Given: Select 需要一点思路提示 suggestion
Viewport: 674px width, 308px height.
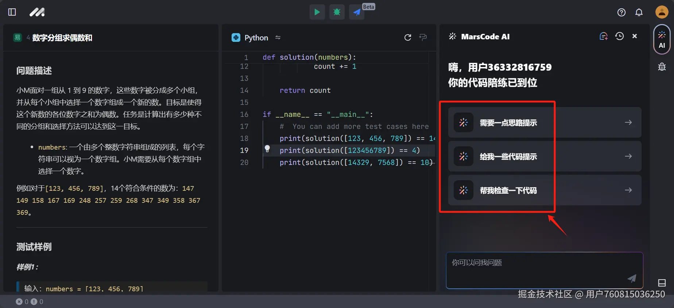Looking at the screenshot, I should click(x=545, y=122).
